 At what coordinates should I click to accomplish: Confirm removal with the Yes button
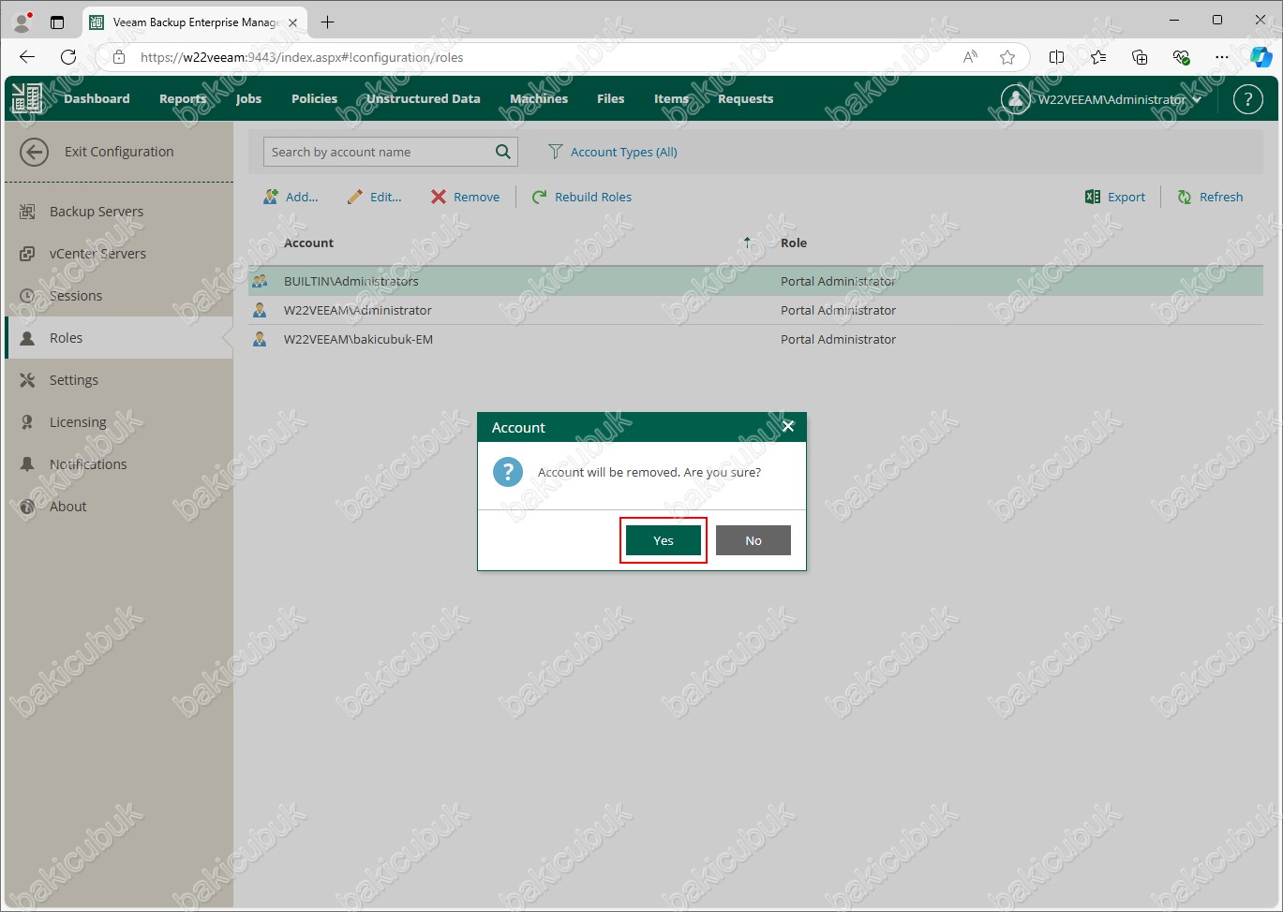[664, 540]
